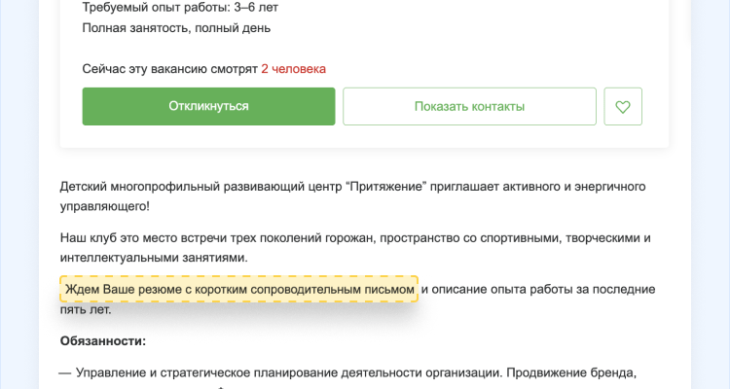
Task: Click the "Обязанности:" heading
Action: 103,341
